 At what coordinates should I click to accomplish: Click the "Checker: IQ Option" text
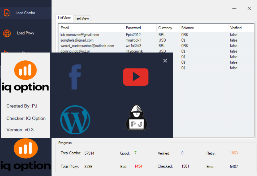click(x=26, y=118)
